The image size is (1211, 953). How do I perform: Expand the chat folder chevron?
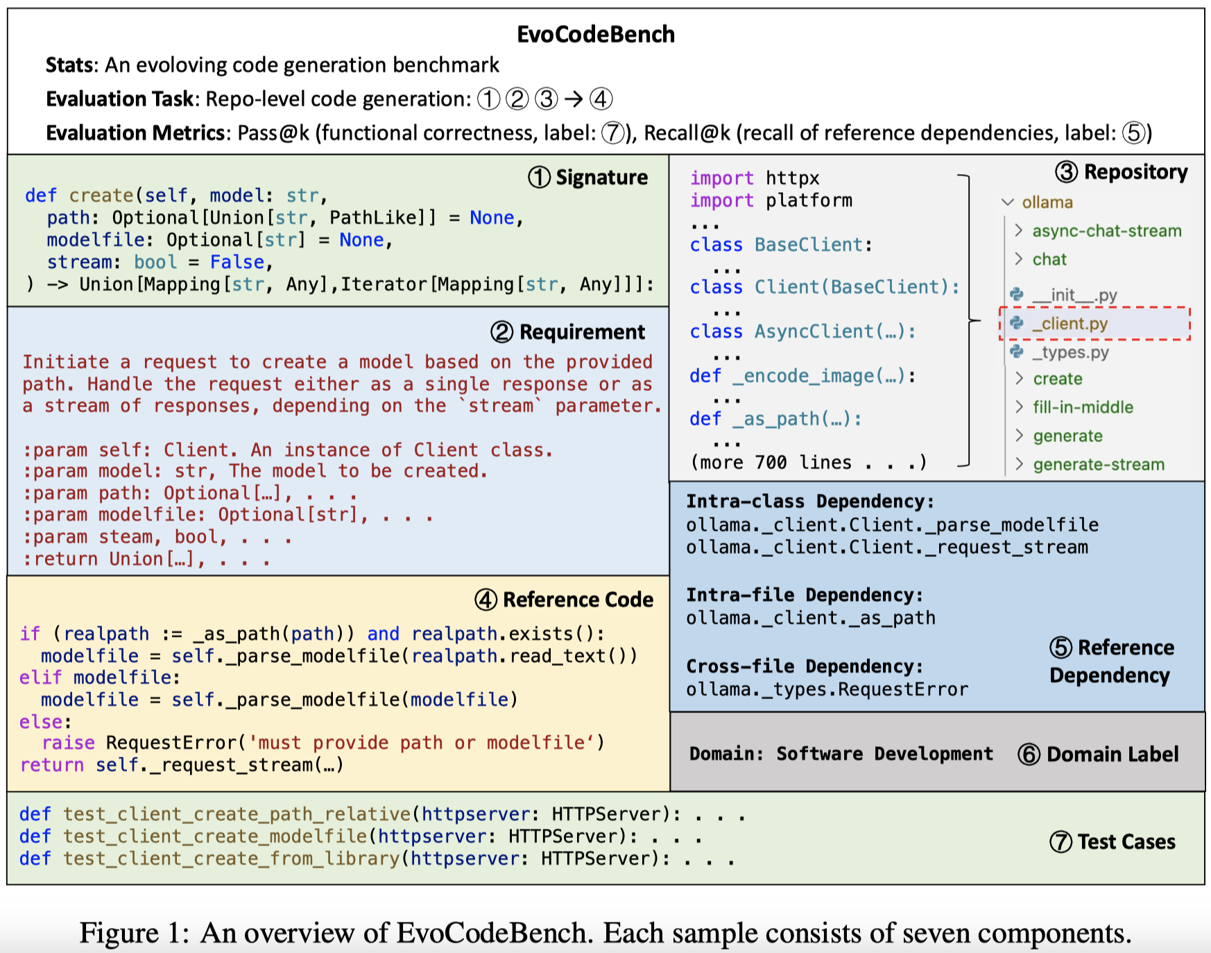[x=1019, y=259]
